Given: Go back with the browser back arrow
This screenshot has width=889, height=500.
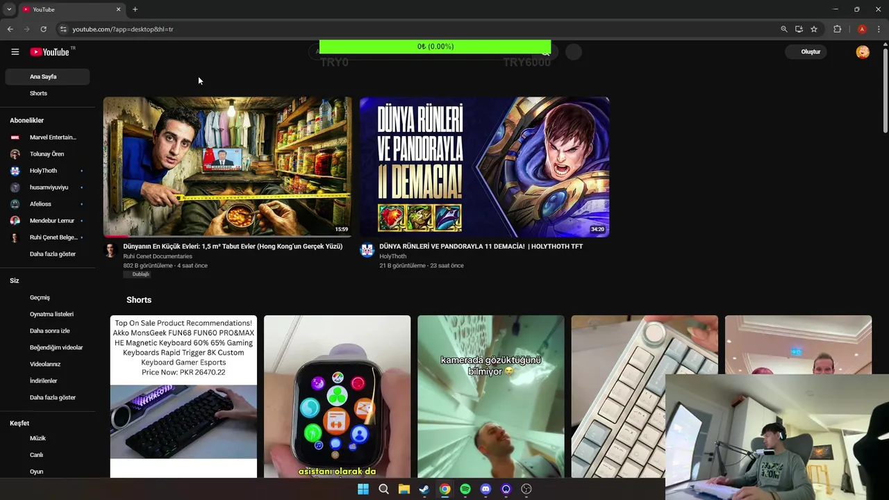Looking at the screenshot, I should coord(10,29).
